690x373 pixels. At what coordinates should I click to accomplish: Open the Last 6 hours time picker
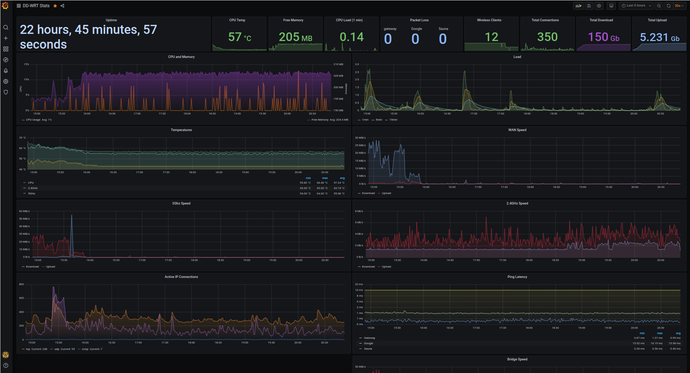coord(636,6)
